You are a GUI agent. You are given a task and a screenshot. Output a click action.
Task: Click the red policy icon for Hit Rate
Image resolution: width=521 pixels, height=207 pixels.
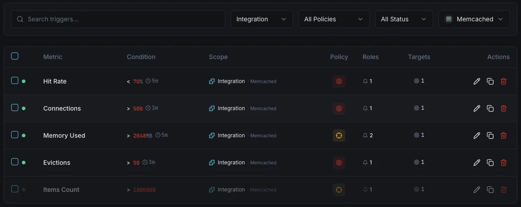[x=339, y=81]
